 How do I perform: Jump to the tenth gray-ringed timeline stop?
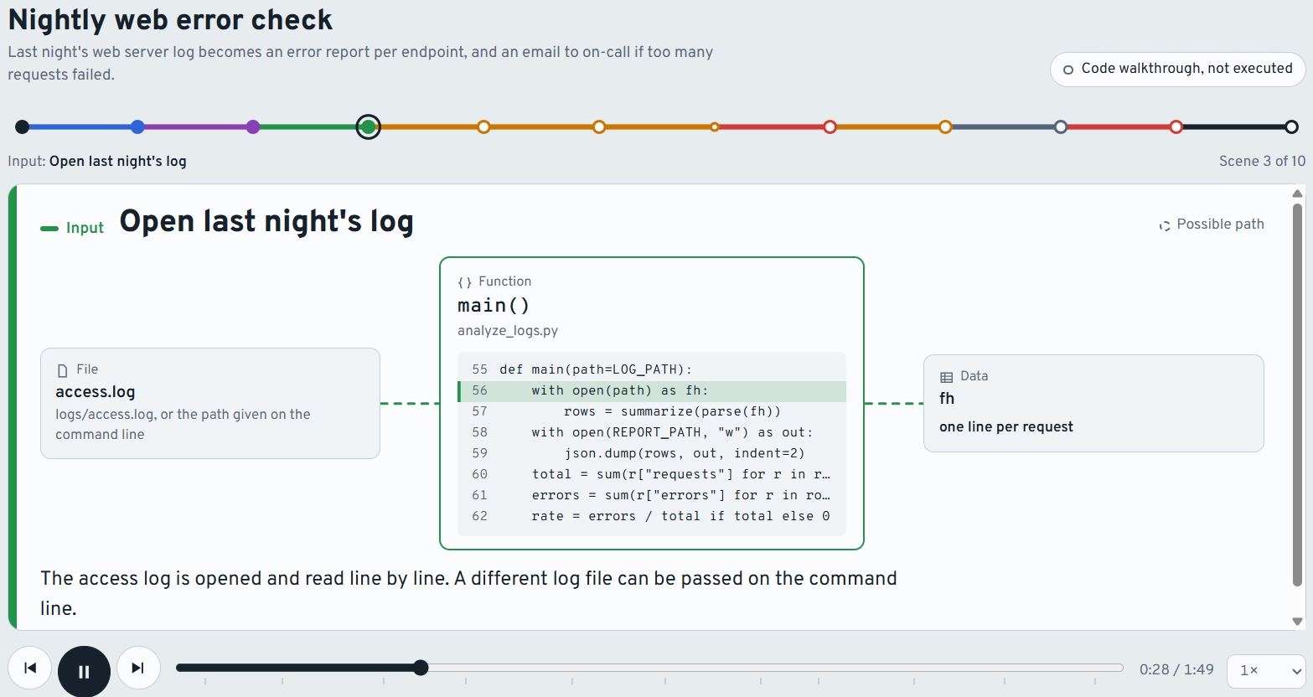[1061, 127]
